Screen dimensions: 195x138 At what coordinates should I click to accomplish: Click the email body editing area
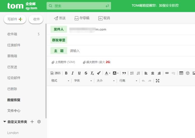pos(121,112)
